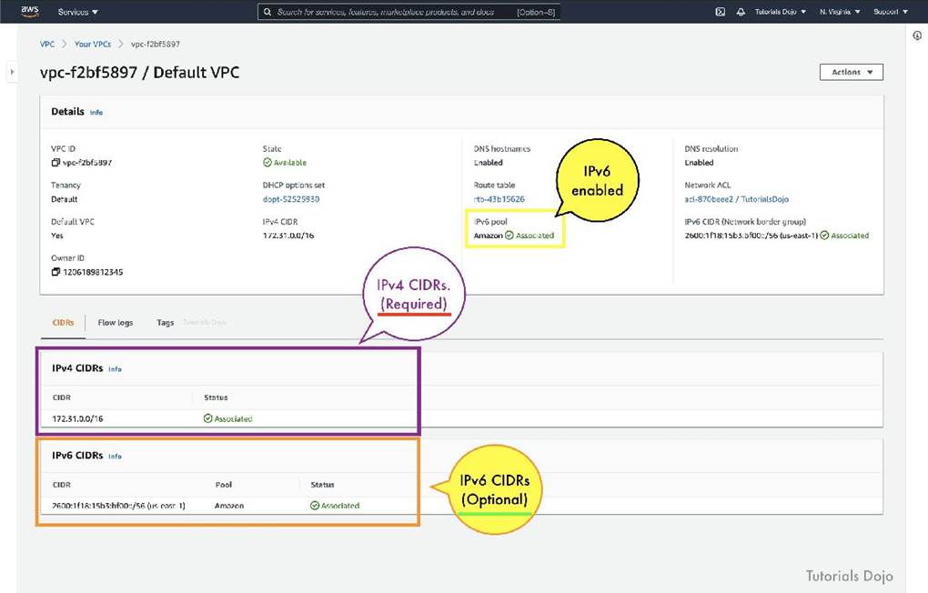Open the Actions dropdown button
Screen dimensions: 928x593
[x=851, y=72]
